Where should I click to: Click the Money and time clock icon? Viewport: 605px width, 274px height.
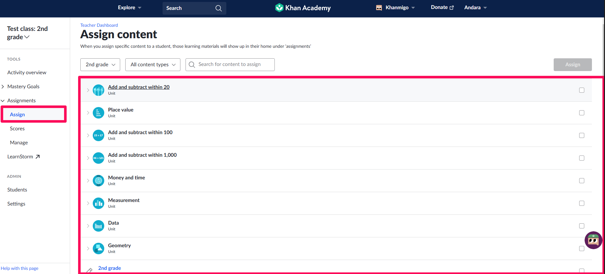tap(98, 181)
